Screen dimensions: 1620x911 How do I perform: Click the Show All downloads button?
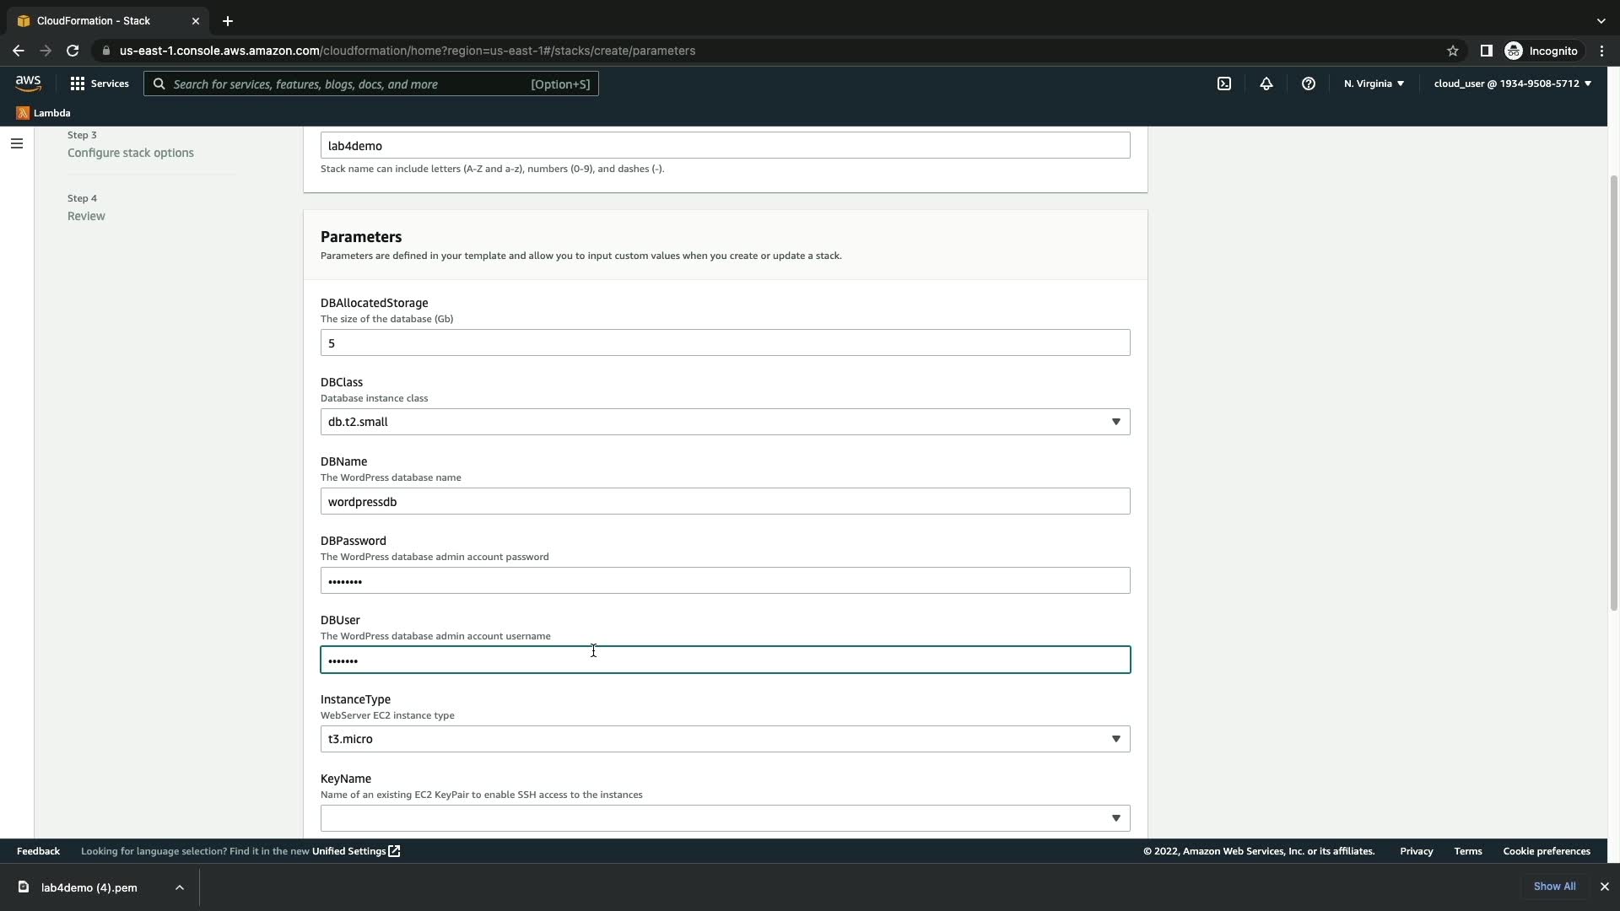tap(1554, 887)
